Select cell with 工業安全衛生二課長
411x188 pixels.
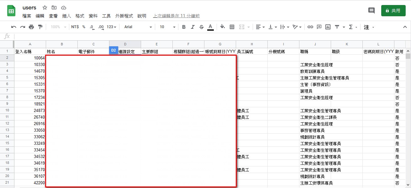(x=315, y=117)
